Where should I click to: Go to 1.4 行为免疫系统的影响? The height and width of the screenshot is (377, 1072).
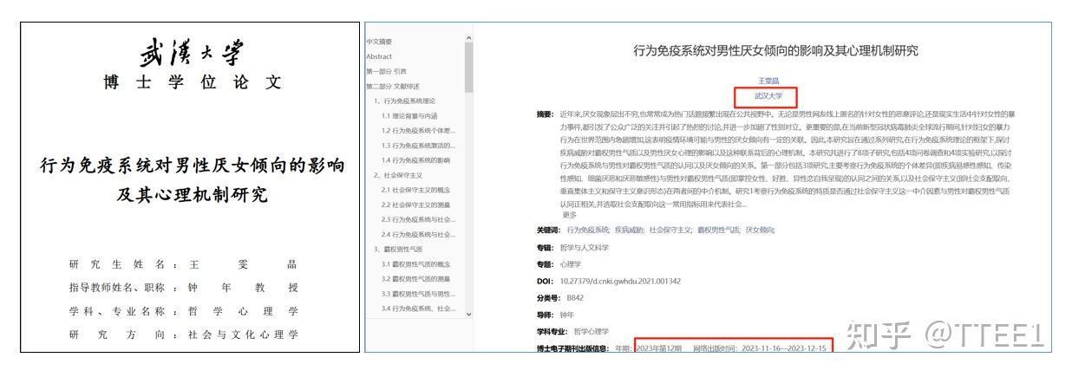416,160
